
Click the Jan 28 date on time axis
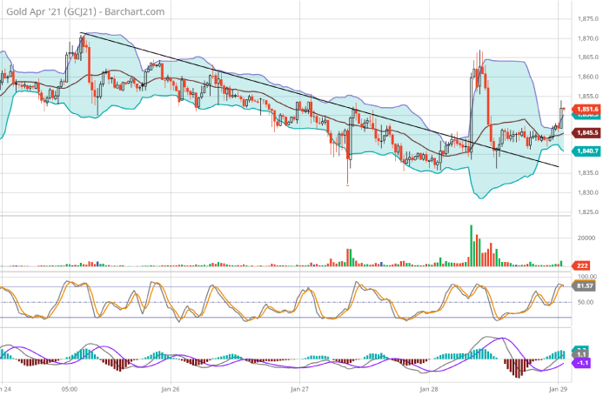[429, 390]
